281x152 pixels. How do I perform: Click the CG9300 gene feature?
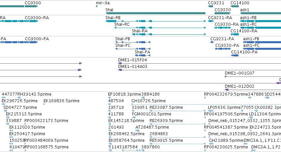31,6
